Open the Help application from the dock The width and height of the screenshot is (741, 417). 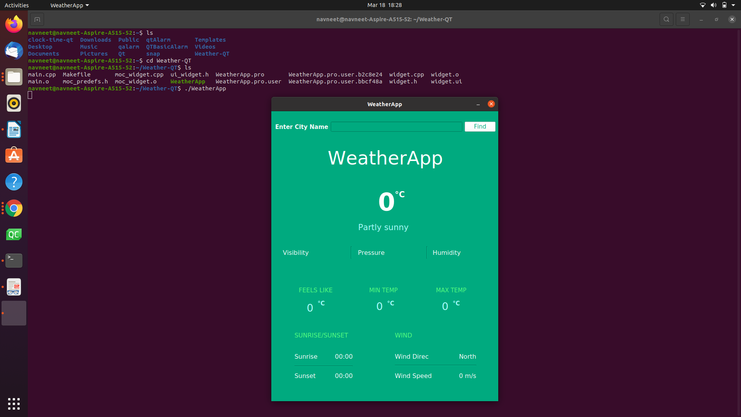coord(14,182)
